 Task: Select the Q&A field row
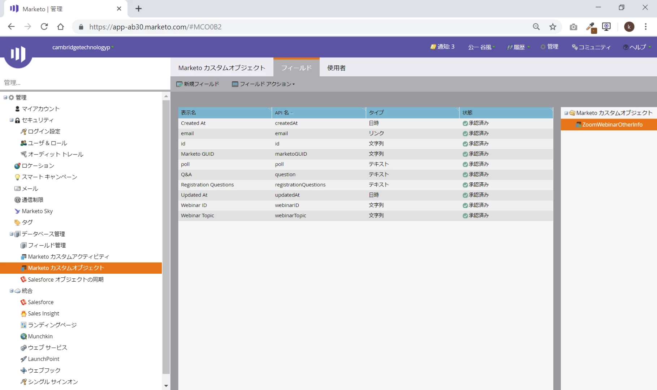point(366,175)
